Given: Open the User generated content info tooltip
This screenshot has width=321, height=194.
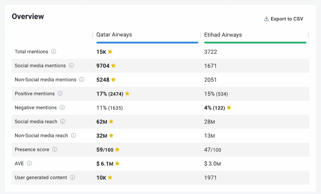Looking at the screenshot, I should pos(73,178).
